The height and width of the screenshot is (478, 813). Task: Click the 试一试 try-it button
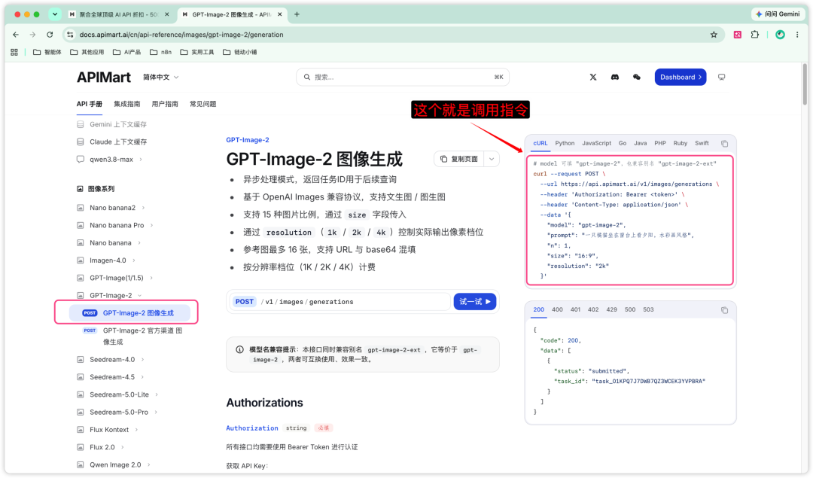click(x=475, y=302)
